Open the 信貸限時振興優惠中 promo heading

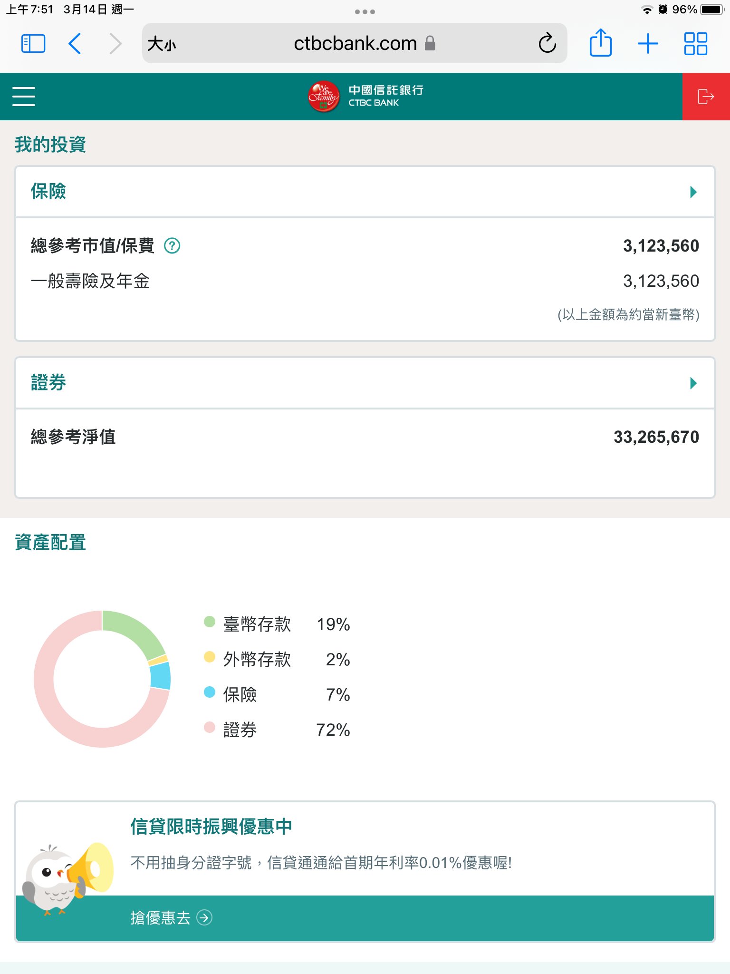pyautogui.click(x=211, y=827)
